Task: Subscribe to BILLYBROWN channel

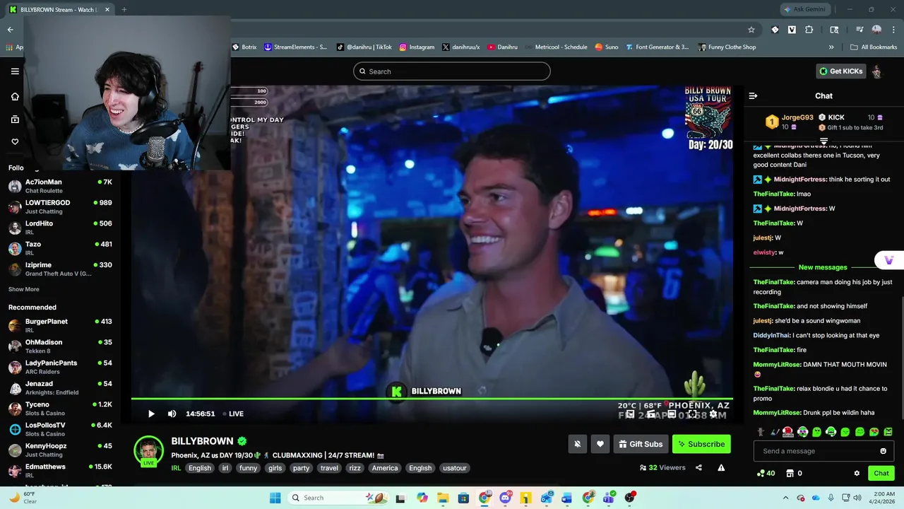Action: pos(701,444)
